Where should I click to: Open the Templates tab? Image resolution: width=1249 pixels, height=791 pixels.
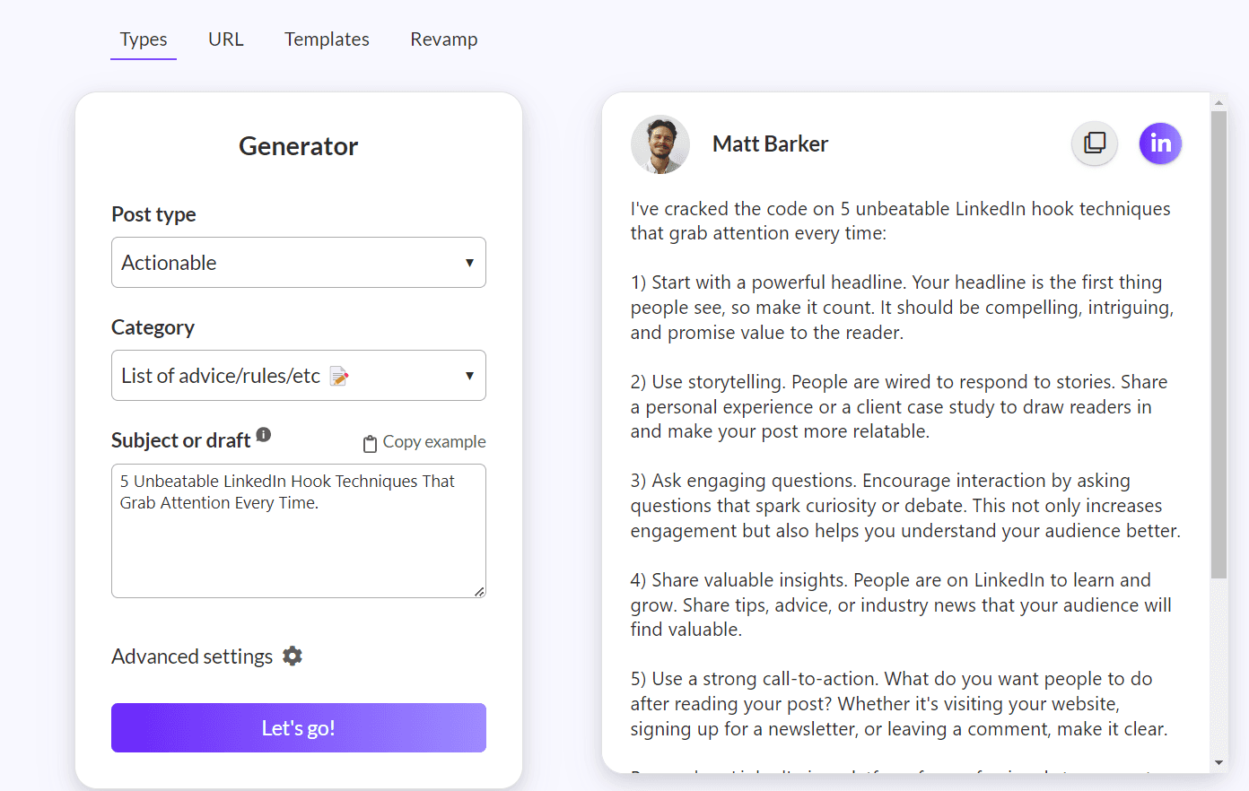tap(327, 39)
